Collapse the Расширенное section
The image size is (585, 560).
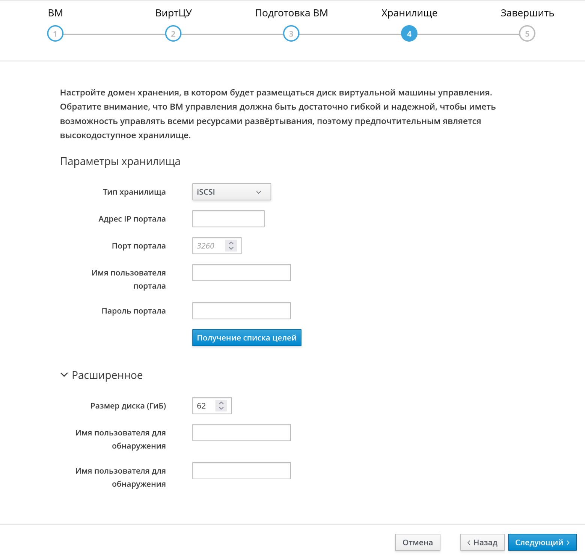tap(64, 375)
